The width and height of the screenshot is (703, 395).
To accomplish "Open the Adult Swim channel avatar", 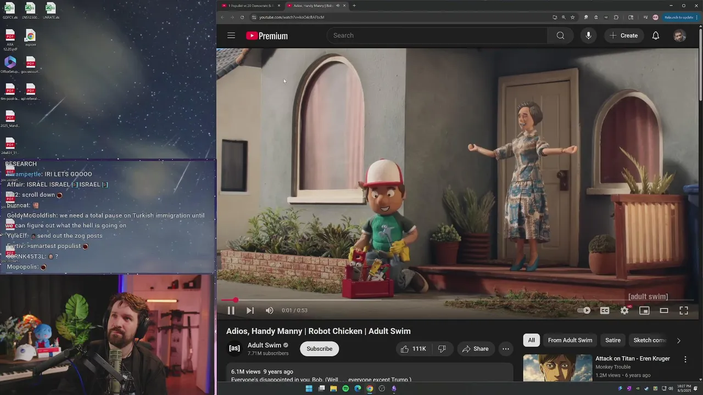I will click(x=235, y=348).
